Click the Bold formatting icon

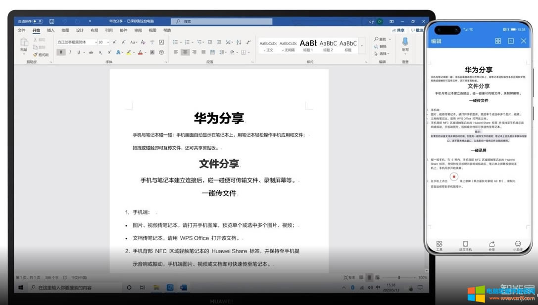click(x=61, y=52)
